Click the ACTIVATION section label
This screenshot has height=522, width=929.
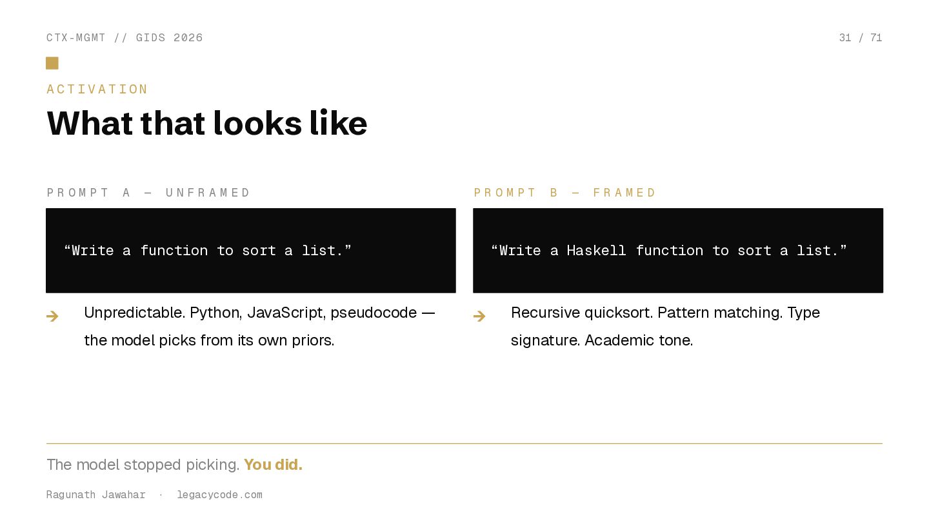(x=97, y=90)
